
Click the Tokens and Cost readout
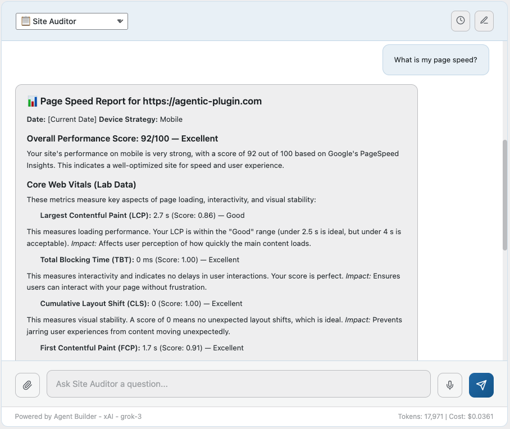coord(446,417)
